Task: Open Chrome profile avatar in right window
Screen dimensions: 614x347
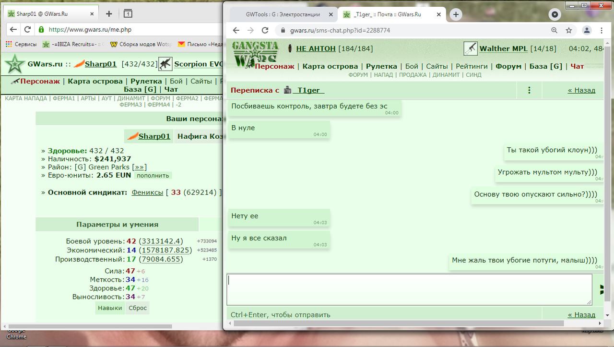Action: pos(587,30)
